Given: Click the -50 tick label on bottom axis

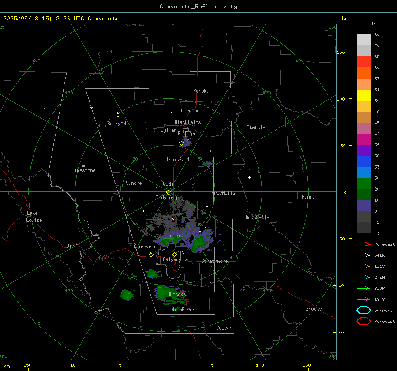Looking at the screenshot, I should 120,365.
